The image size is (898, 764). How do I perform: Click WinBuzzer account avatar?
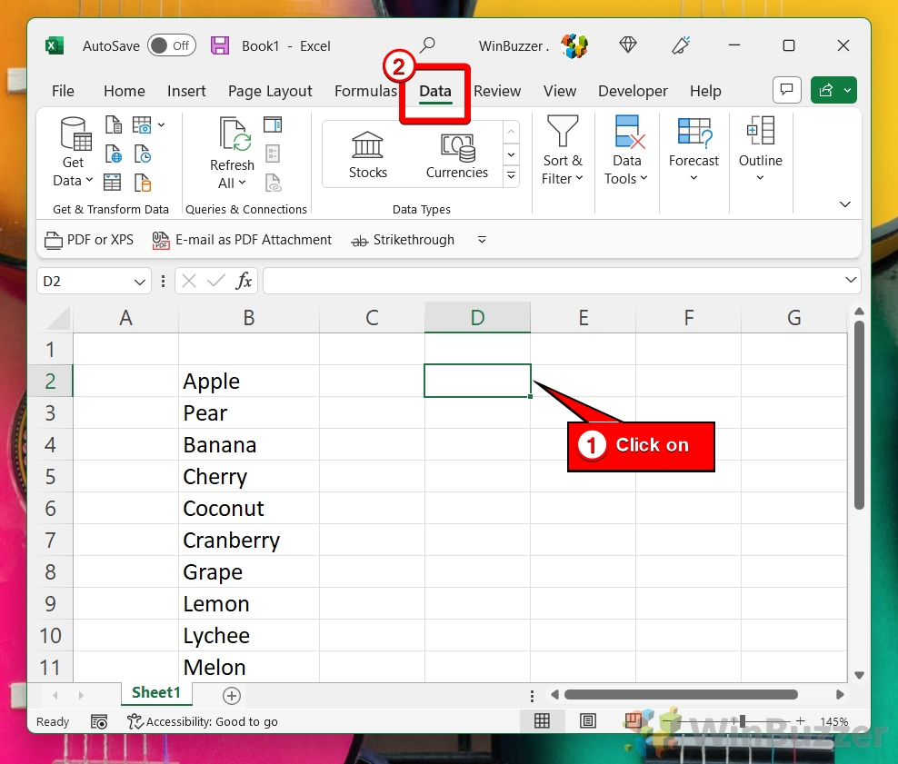click(x=574, y=45)
